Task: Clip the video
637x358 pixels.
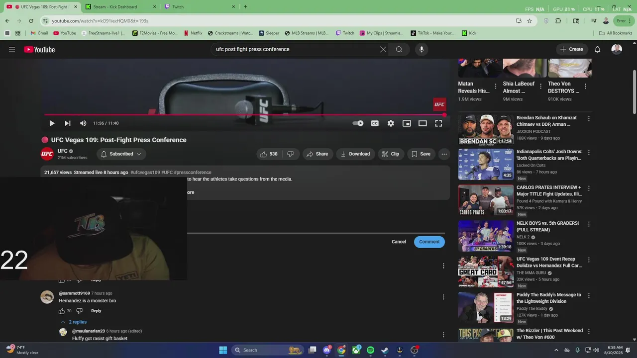Action: (391, 154)
